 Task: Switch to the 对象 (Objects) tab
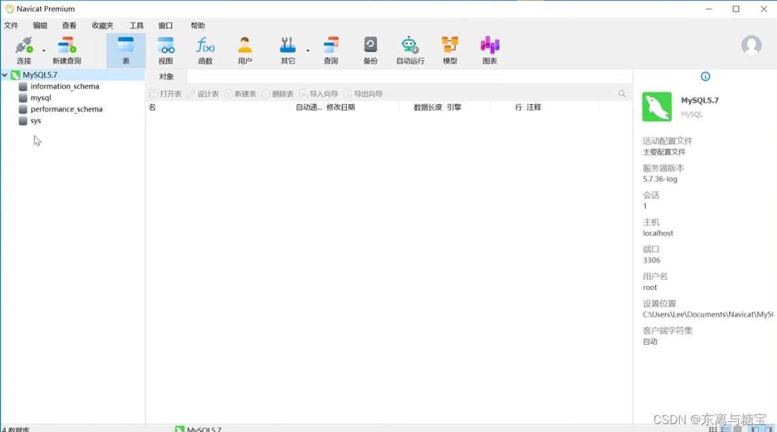(167, 77)
